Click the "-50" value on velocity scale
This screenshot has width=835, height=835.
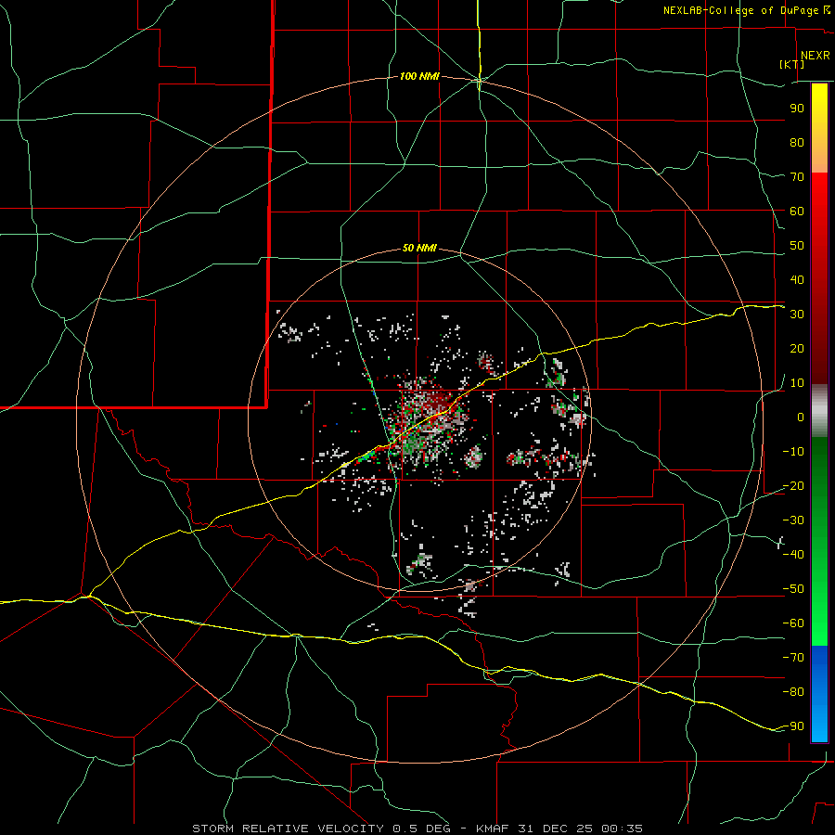pyautogui.click(x=793, y=589)
